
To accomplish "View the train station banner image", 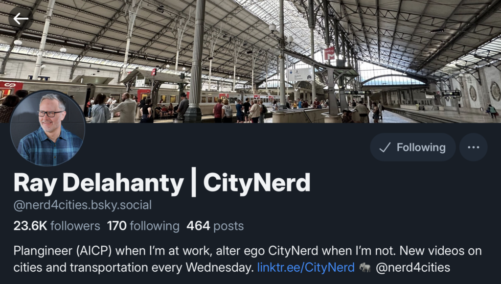I will (x=250, y=61).
